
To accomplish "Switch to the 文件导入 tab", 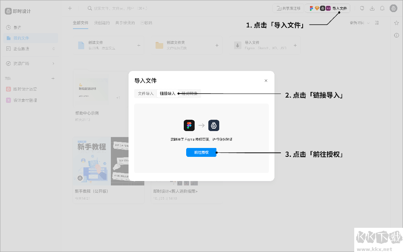I will click(145, 93).
